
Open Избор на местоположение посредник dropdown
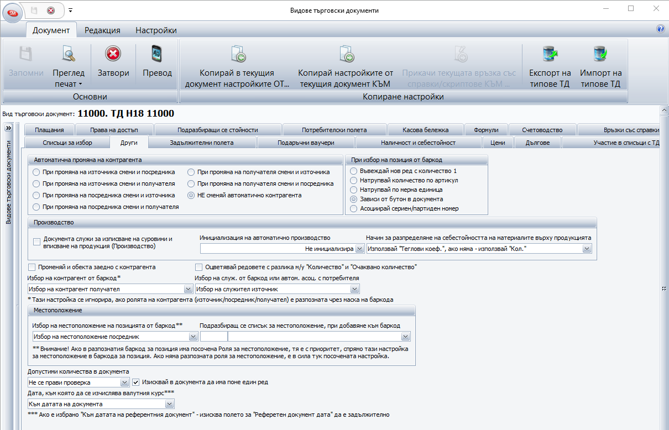click(x=194, y=337)
